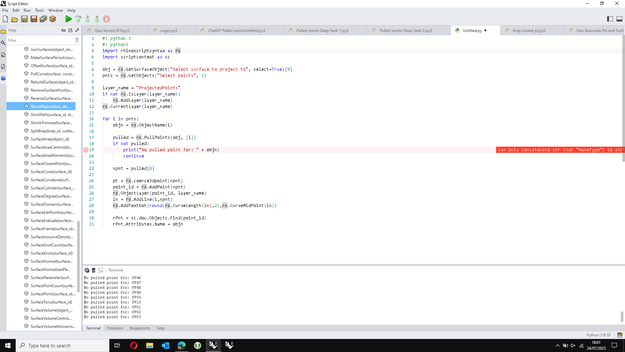
Task: Click the Filter input field
Action: click(x=39, y=40)
